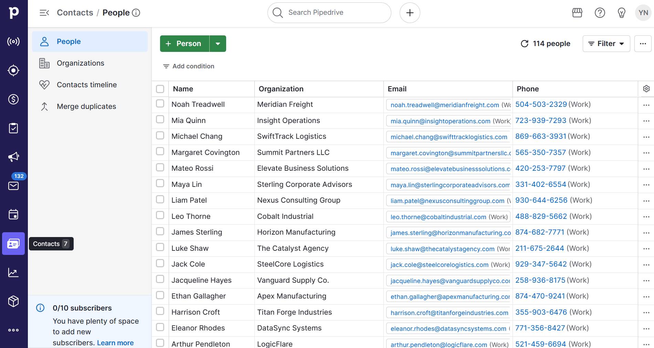Viewport: 654px width, 348px height.
Task: Open leo.thorne@cobaltindustrial.com email link
Action: click(439, 217)
